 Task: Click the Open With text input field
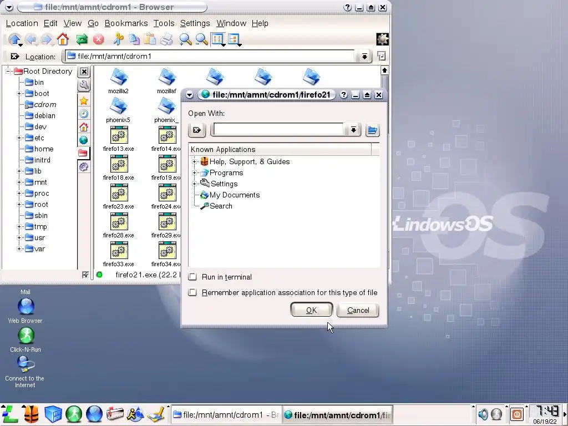click(278, 129)
